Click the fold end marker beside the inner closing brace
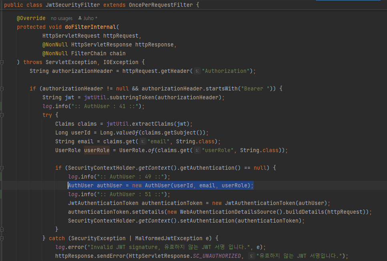Image resolution: width=387 pixels, height=261 pixels. click(2, 229)
